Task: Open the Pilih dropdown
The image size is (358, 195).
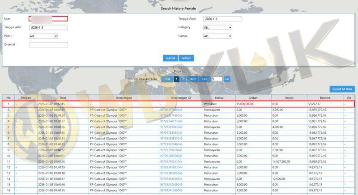Action: (x=43, y=36)
